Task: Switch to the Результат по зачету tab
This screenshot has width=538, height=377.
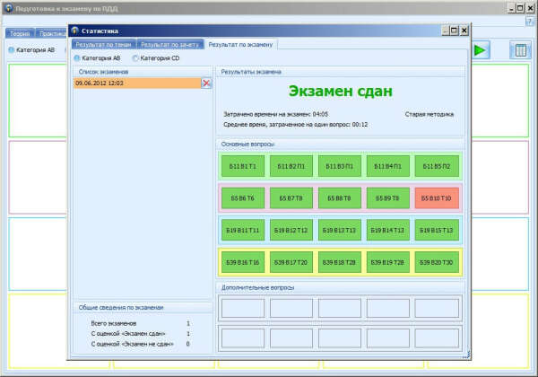Action: 170,45
